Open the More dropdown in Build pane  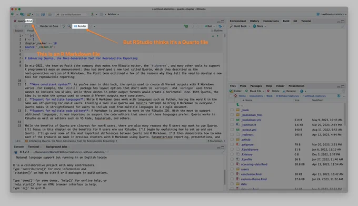click(259, 26)
